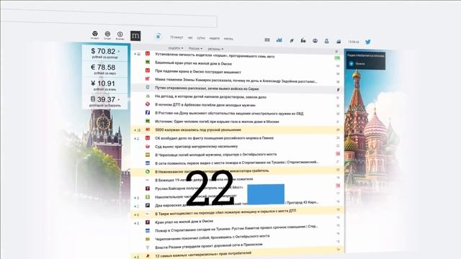Viewport: 461px width, 259px height.
Task: Play Radio Mediametrics Москва
Action: (351, 63)
